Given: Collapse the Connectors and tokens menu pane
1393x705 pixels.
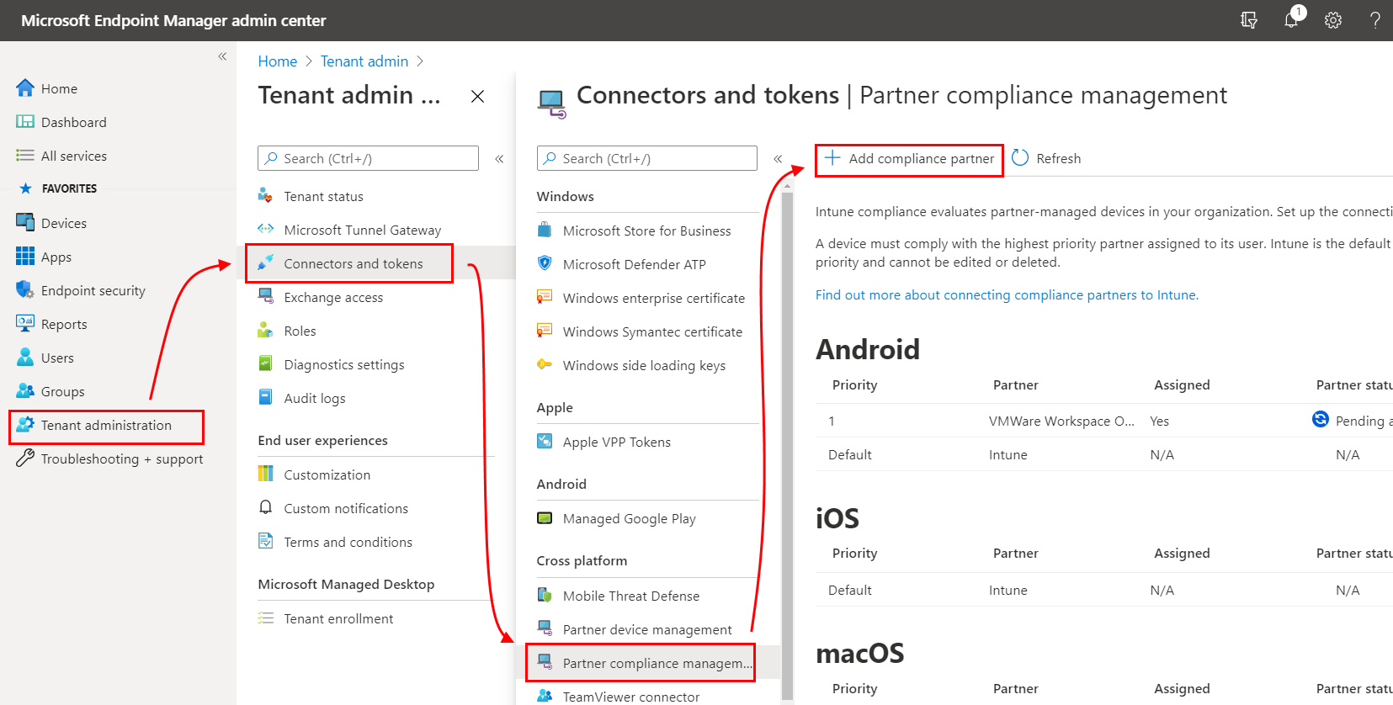Looking at the screenshot, I should point(778,158).
